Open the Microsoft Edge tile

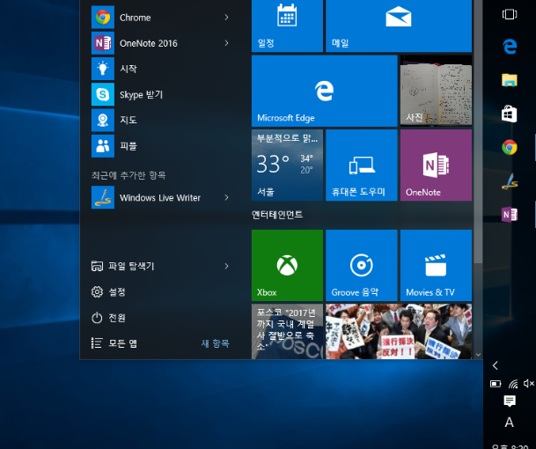325,91
